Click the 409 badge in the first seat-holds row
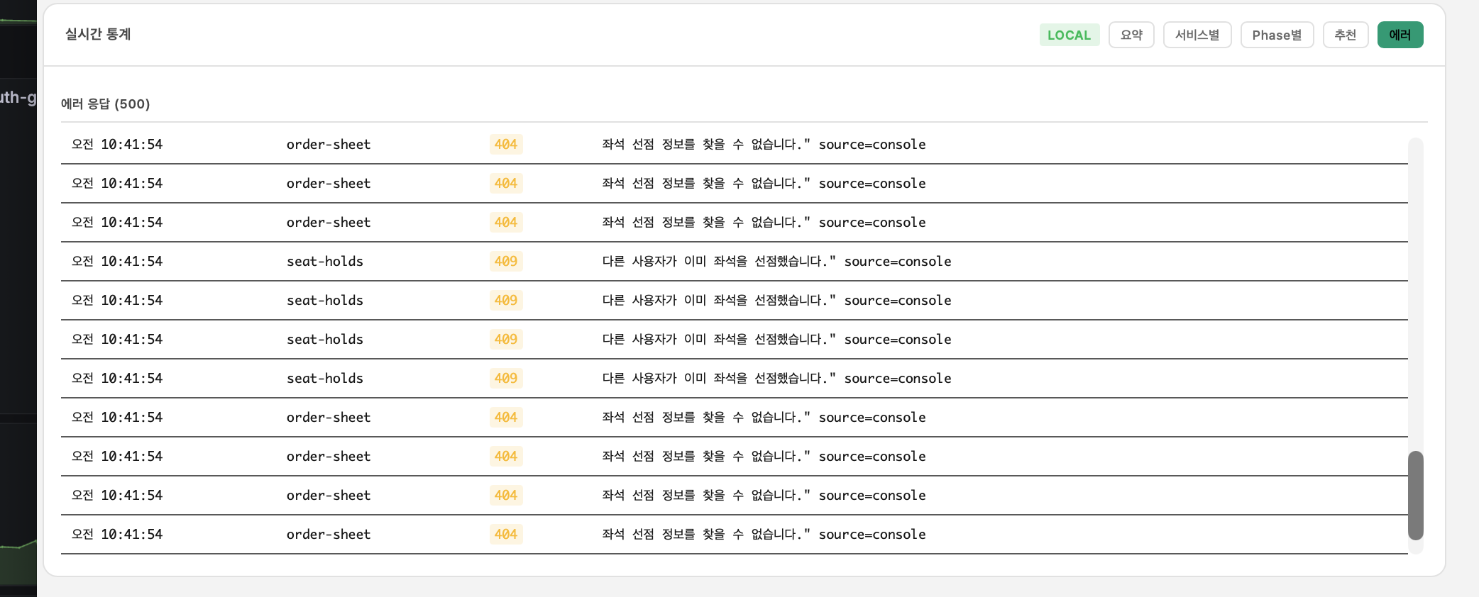 pos(506,262)
